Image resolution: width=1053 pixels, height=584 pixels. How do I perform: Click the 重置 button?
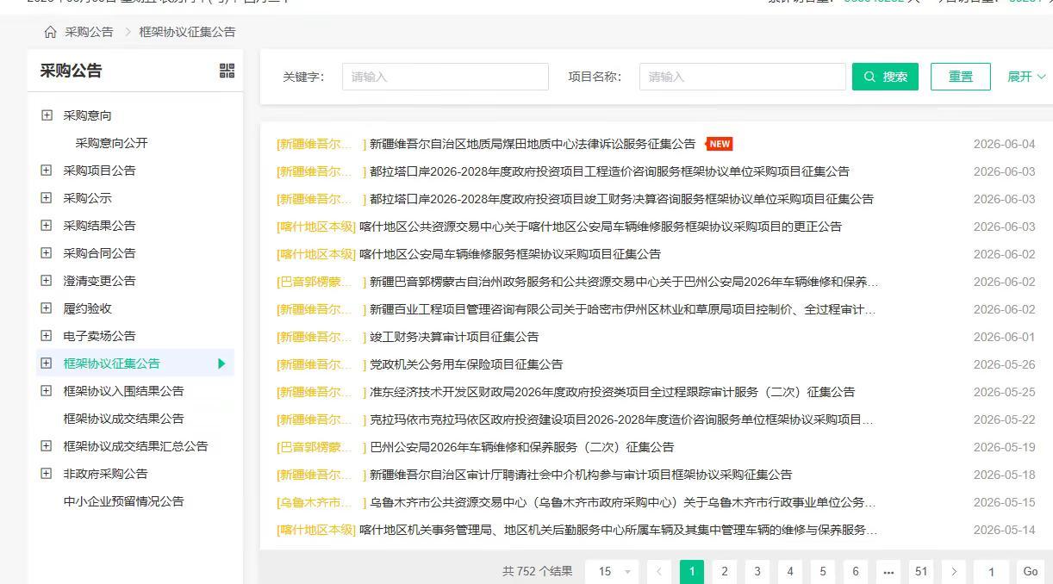click(x=961, y=77)
